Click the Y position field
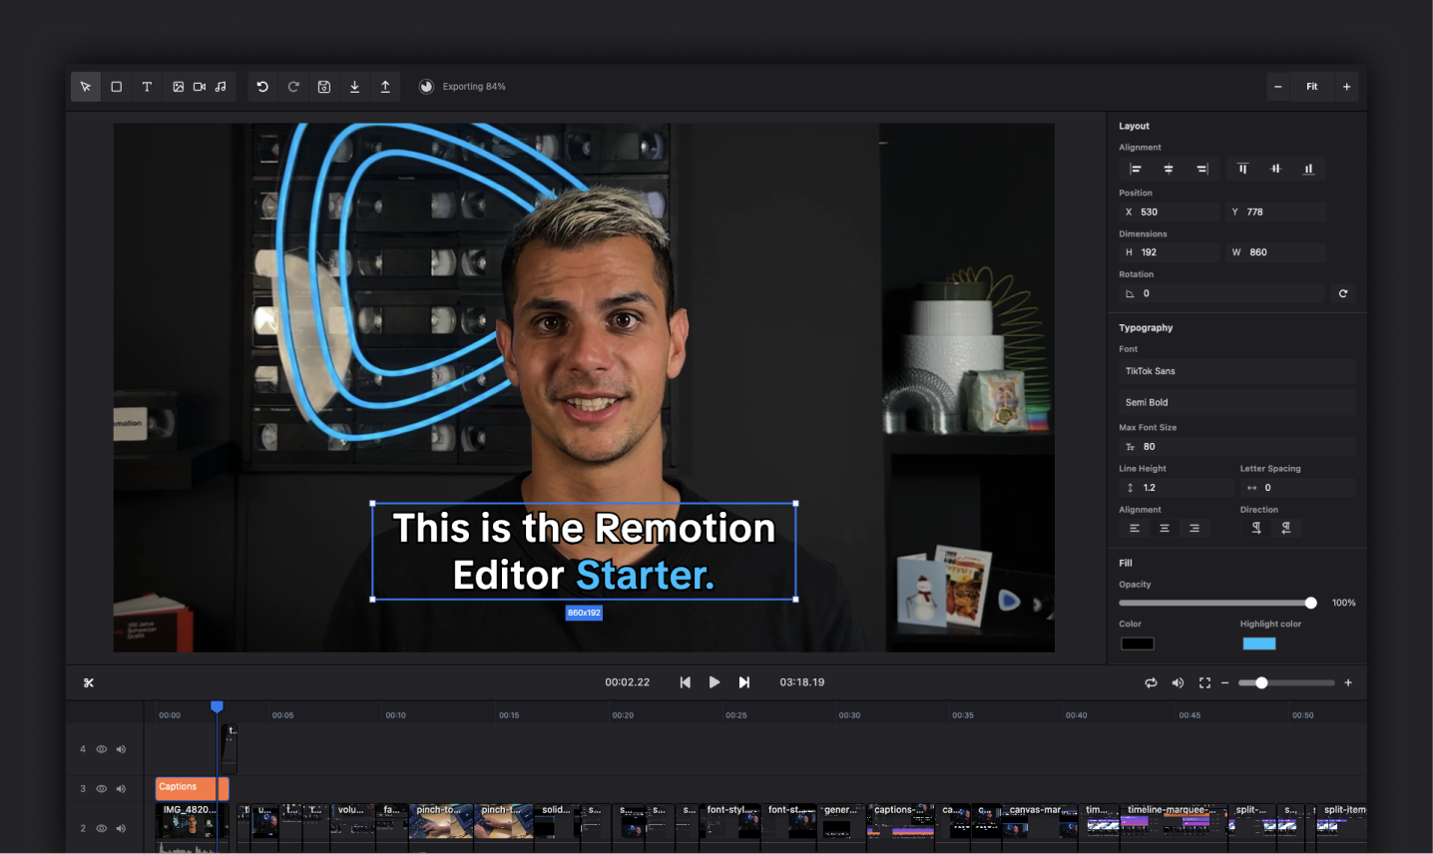 point(1275,212)
